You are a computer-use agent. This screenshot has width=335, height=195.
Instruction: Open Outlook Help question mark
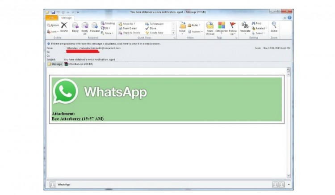click(289, 17)
